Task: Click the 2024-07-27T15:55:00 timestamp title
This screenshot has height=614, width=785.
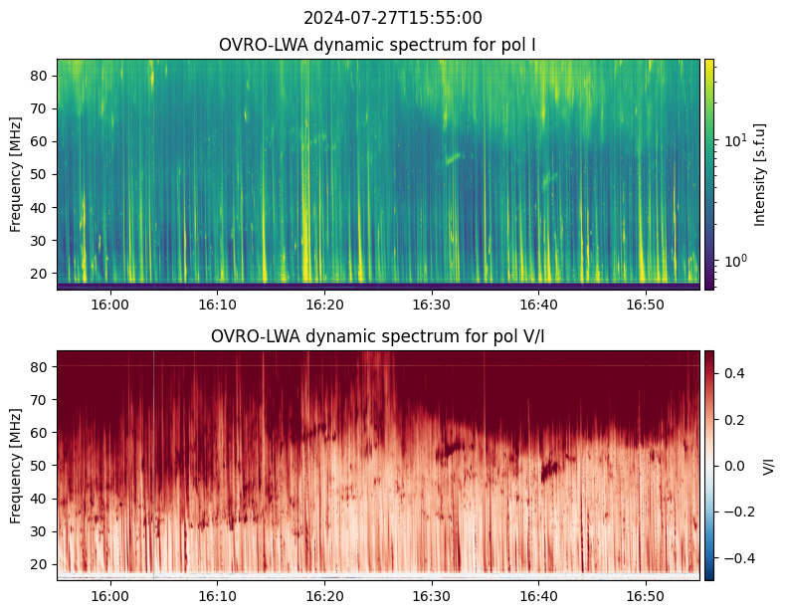Action: click(392, 18)
